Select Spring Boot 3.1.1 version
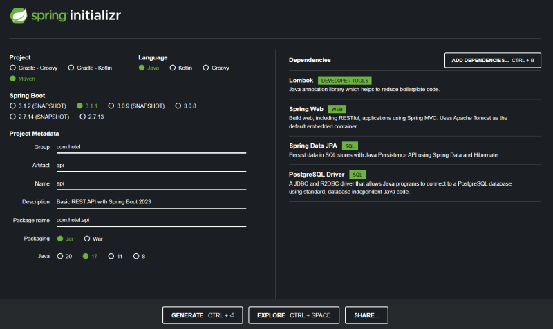 (x=87, y=106)
